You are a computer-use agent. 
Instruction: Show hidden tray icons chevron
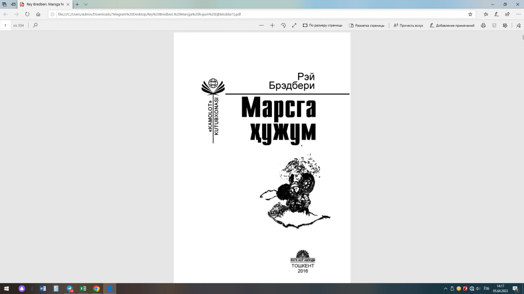[446, 289]
